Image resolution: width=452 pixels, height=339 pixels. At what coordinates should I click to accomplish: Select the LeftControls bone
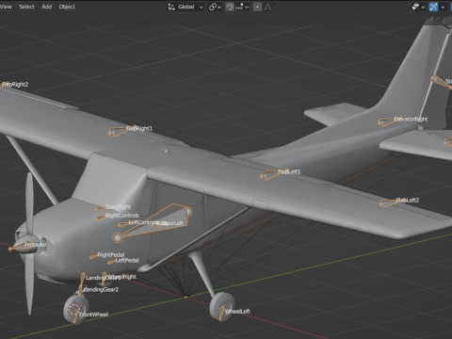point(122,224)
